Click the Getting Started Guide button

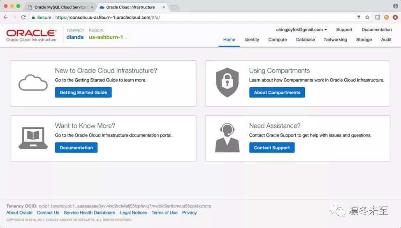click(83, 93)
